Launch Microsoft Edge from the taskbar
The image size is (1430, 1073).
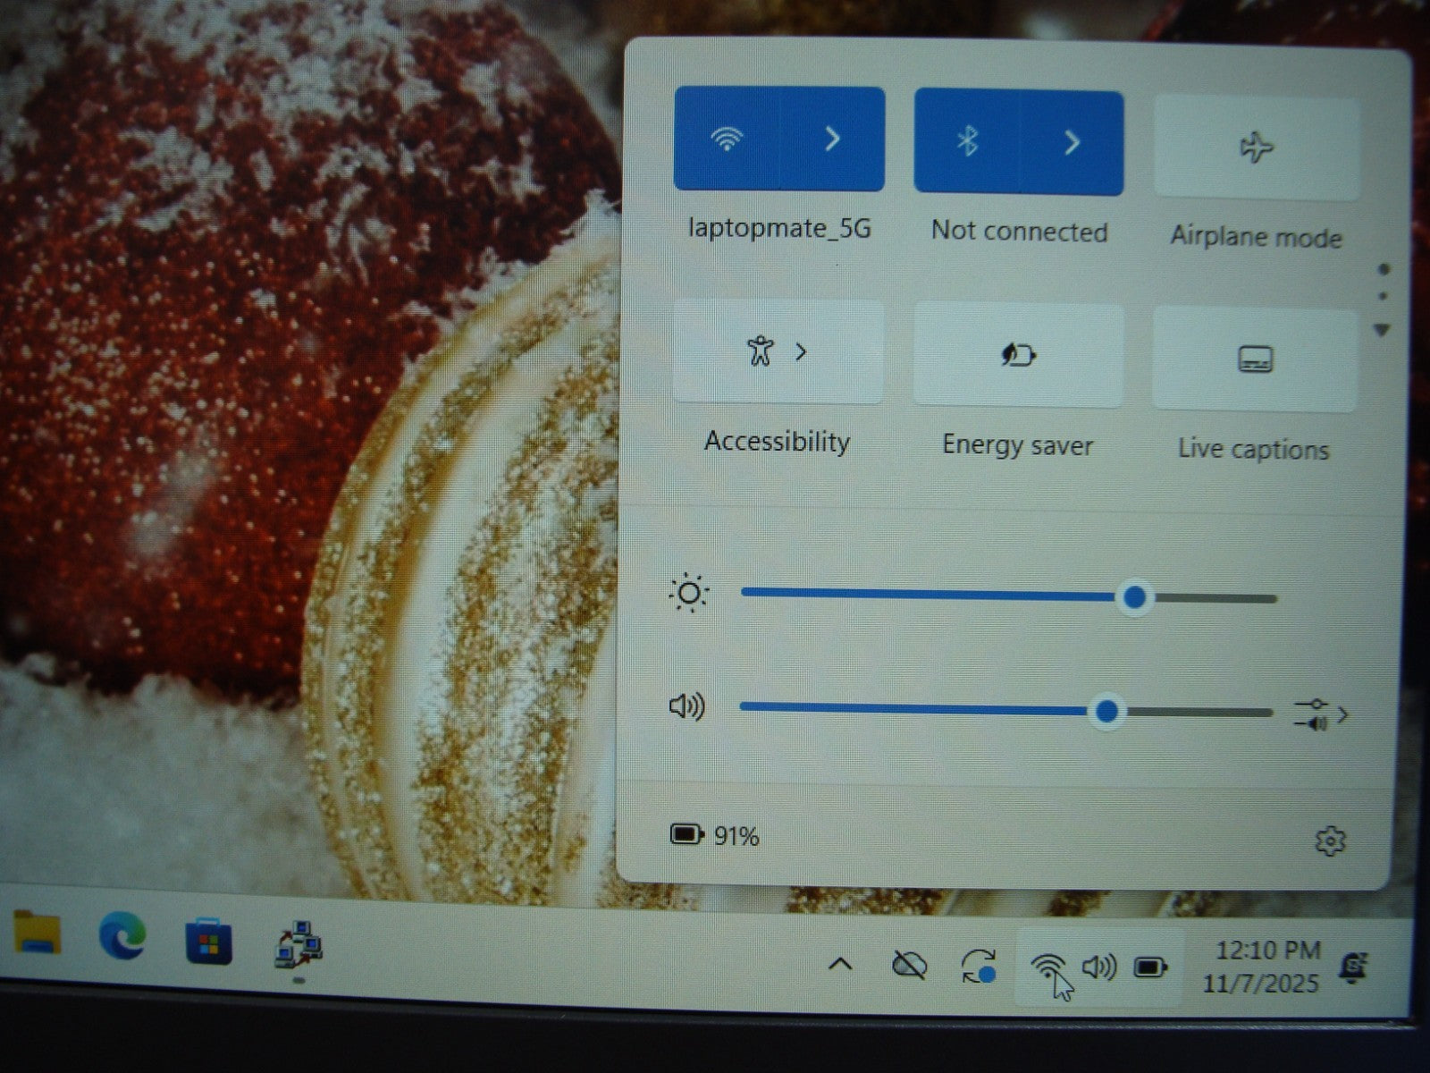[122, 937]
